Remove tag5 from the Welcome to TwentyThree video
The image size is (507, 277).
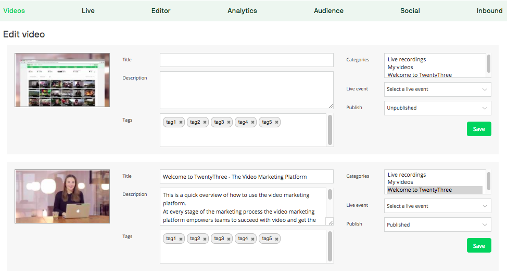[x=276, y=239]
